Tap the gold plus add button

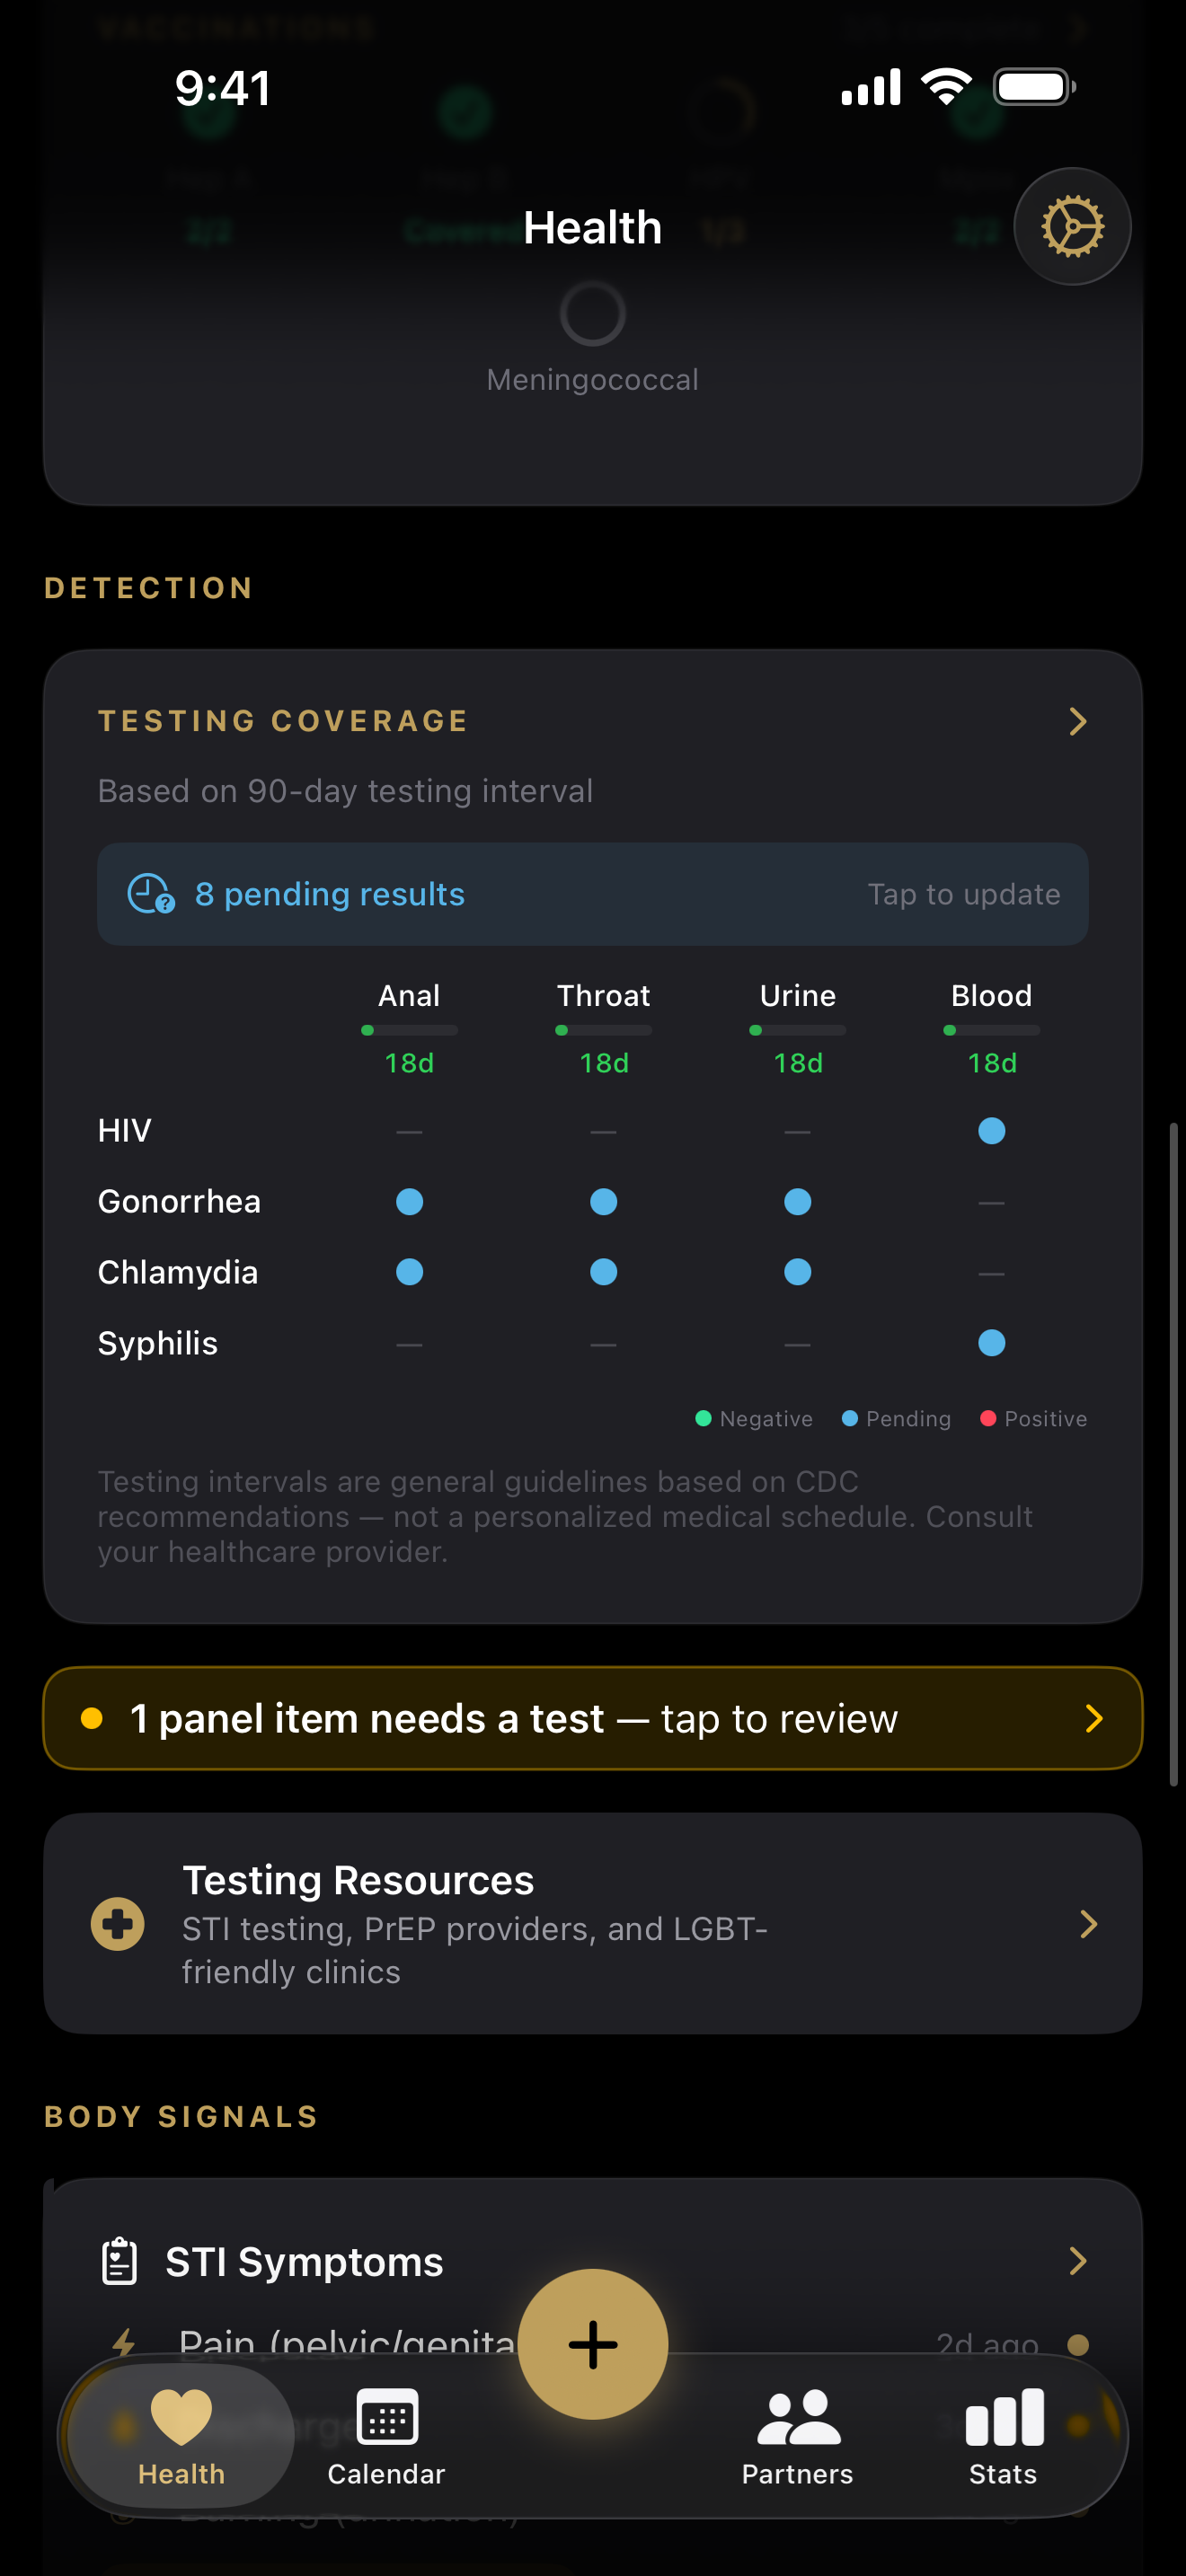593,2344
